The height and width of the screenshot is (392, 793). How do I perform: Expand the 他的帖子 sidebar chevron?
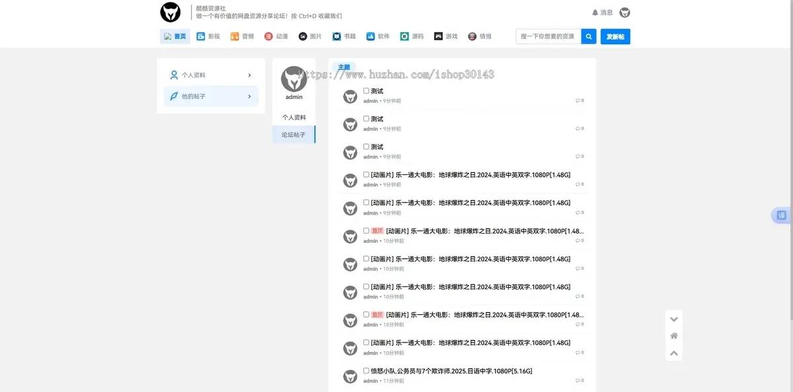tap(249, 96)
